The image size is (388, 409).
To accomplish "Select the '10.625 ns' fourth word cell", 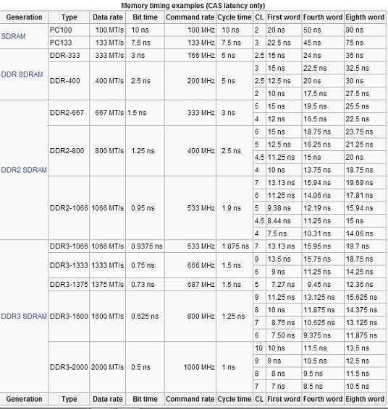I will [323, 323].
